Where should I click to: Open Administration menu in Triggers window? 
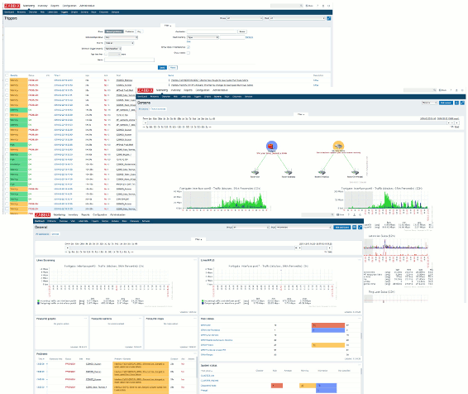(x=87, y=6)
